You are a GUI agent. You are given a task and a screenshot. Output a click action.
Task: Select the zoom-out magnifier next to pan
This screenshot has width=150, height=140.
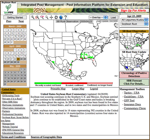(47, 17)
